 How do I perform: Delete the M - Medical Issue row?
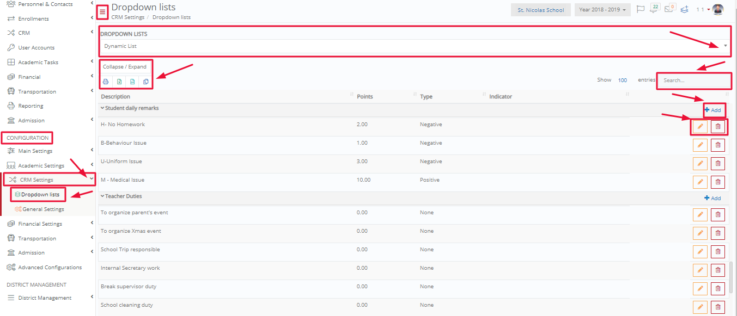[x=718, y=182]
